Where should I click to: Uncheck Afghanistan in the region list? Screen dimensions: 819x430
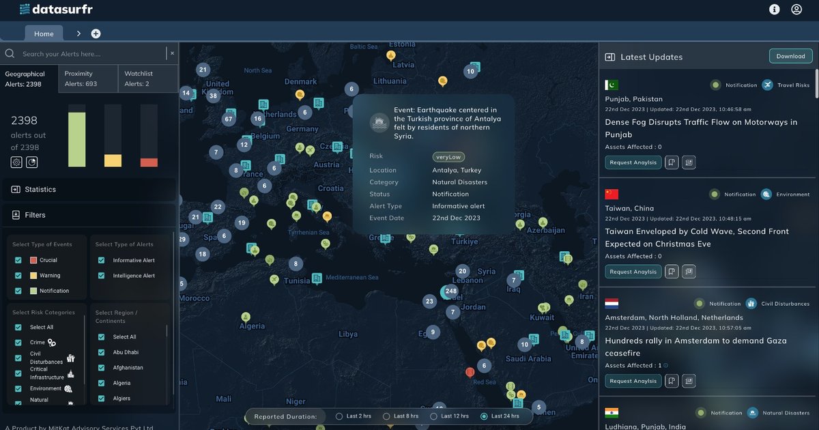pyautogui.click(x=101, y=368)
